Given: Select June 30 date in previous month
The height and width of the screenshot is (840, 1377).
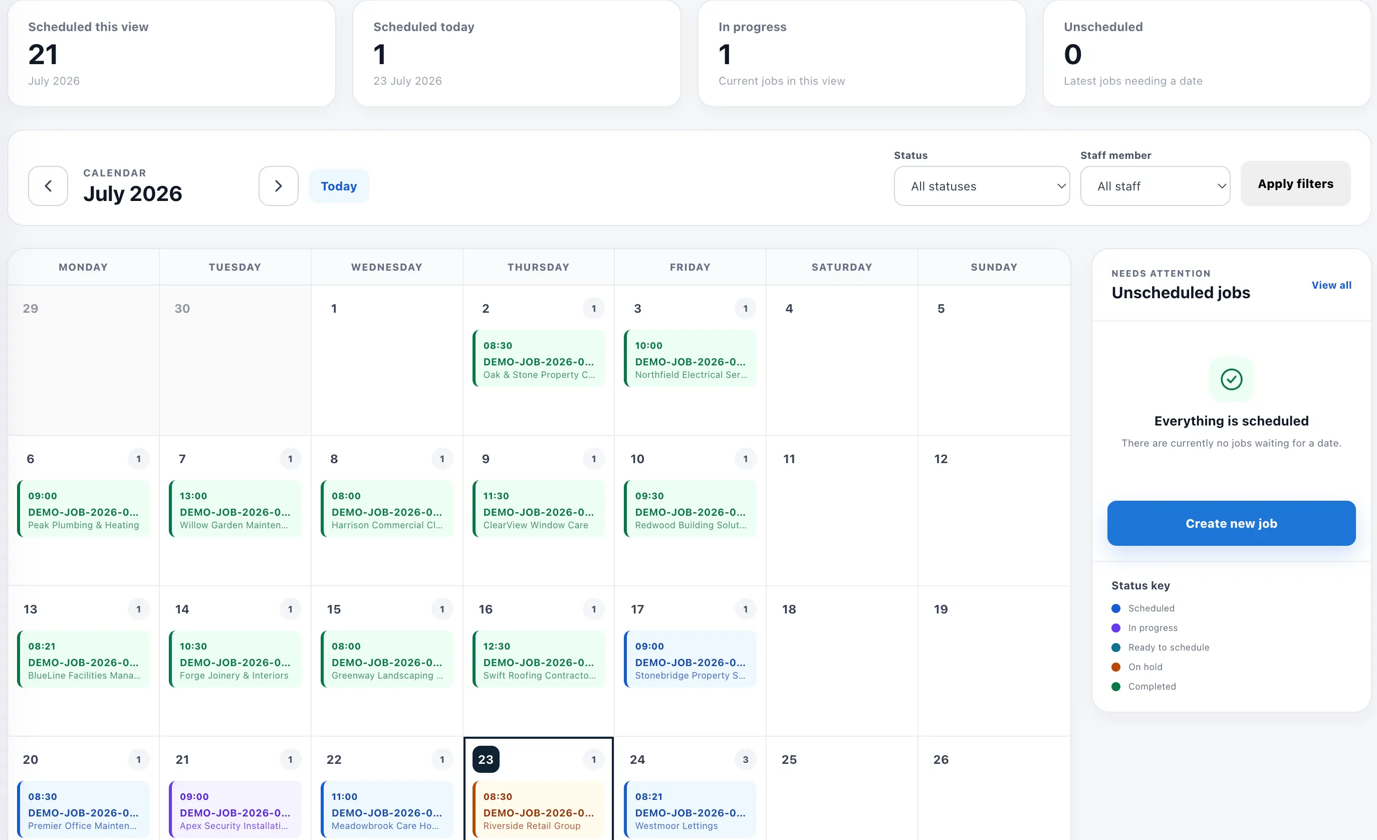Looking at the screenshot, I should pos(182,309).
